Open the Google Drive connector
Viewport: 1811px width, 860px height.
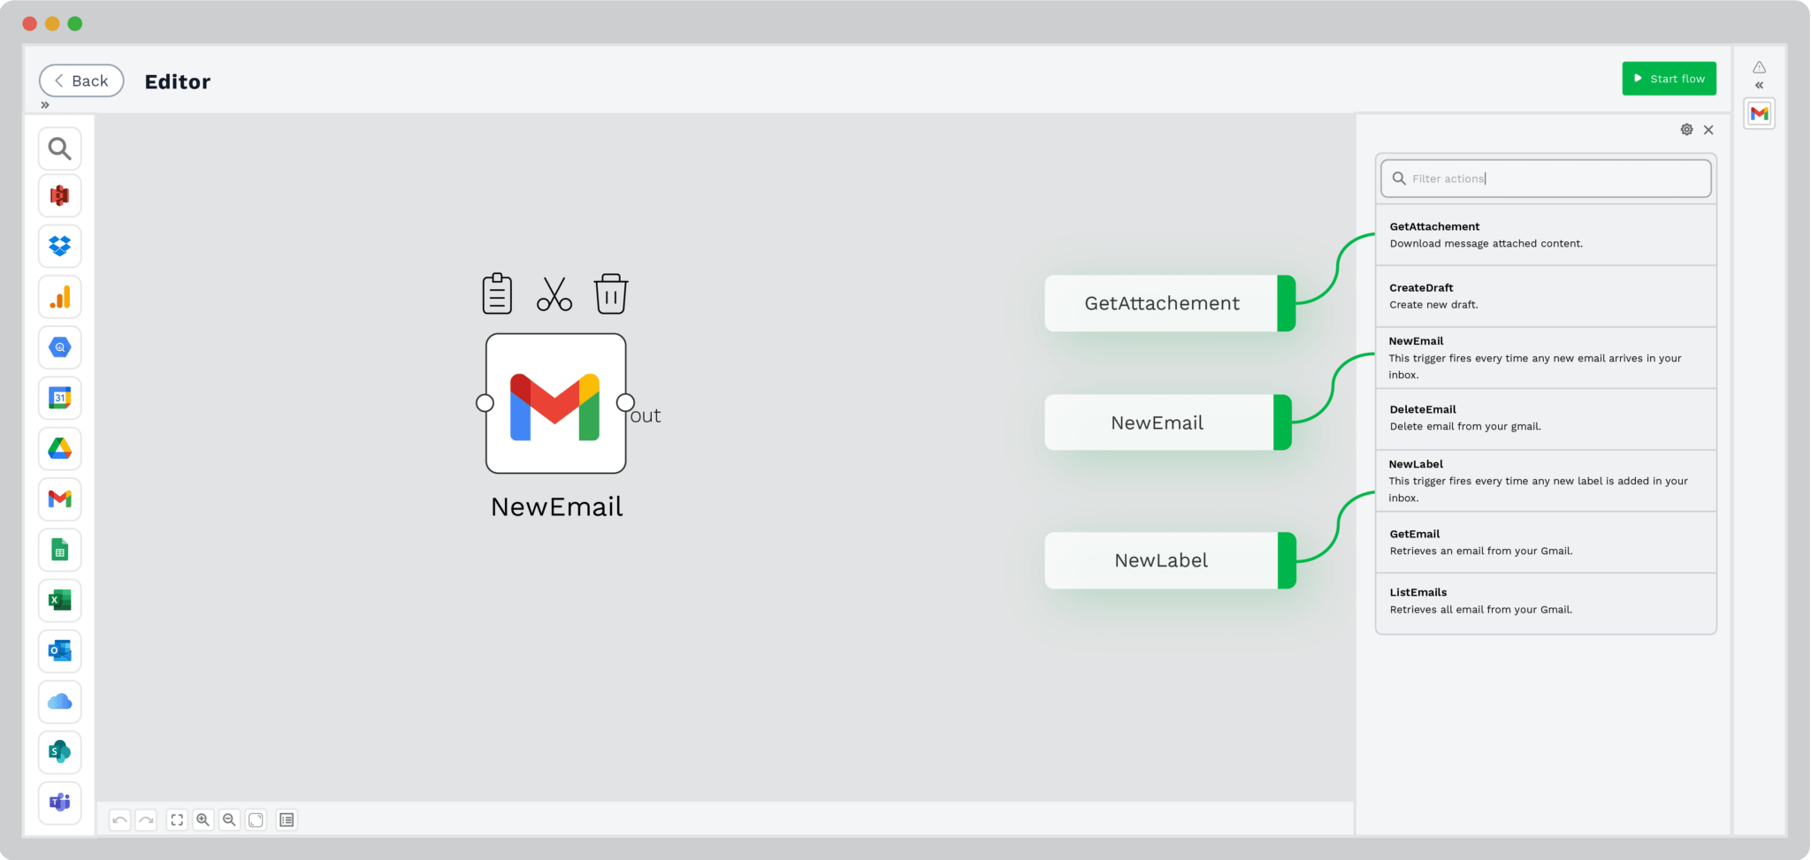point(59,449)
